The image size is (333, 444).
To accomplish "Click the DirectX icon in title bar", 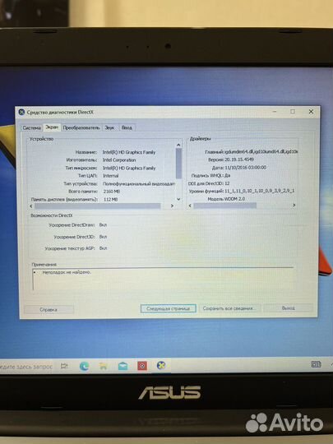I will click(21, 112).
